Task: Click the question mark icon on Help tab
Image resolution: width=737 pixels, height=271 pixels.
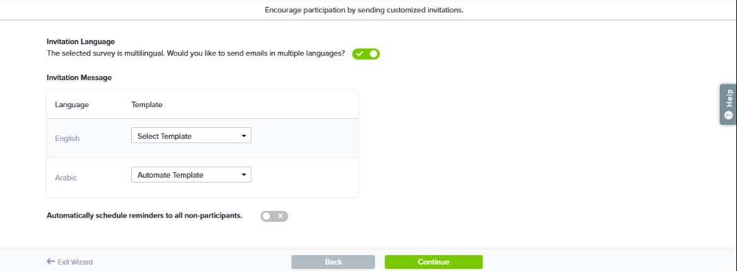Action: pos(729,115)
